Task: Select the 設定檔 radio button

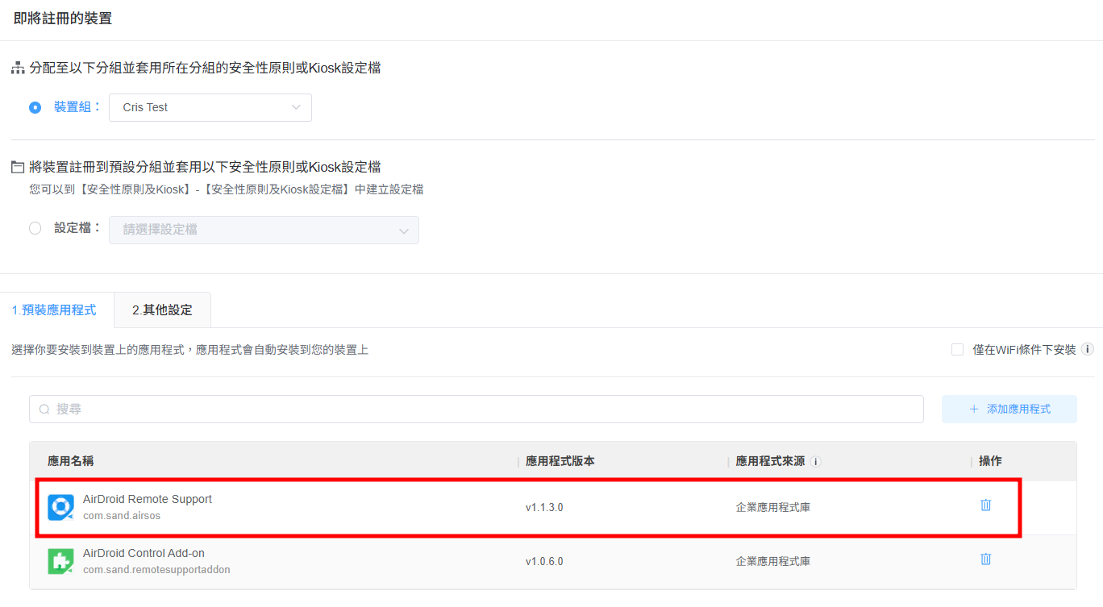Action: [35, 228]
